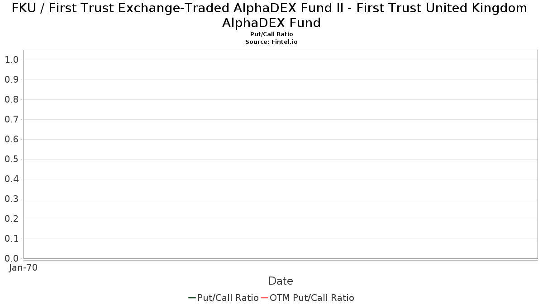Click the 0.7 y-axis label
Image resolution: width=543 pixels, height=305 pixels.
point(11,119)
